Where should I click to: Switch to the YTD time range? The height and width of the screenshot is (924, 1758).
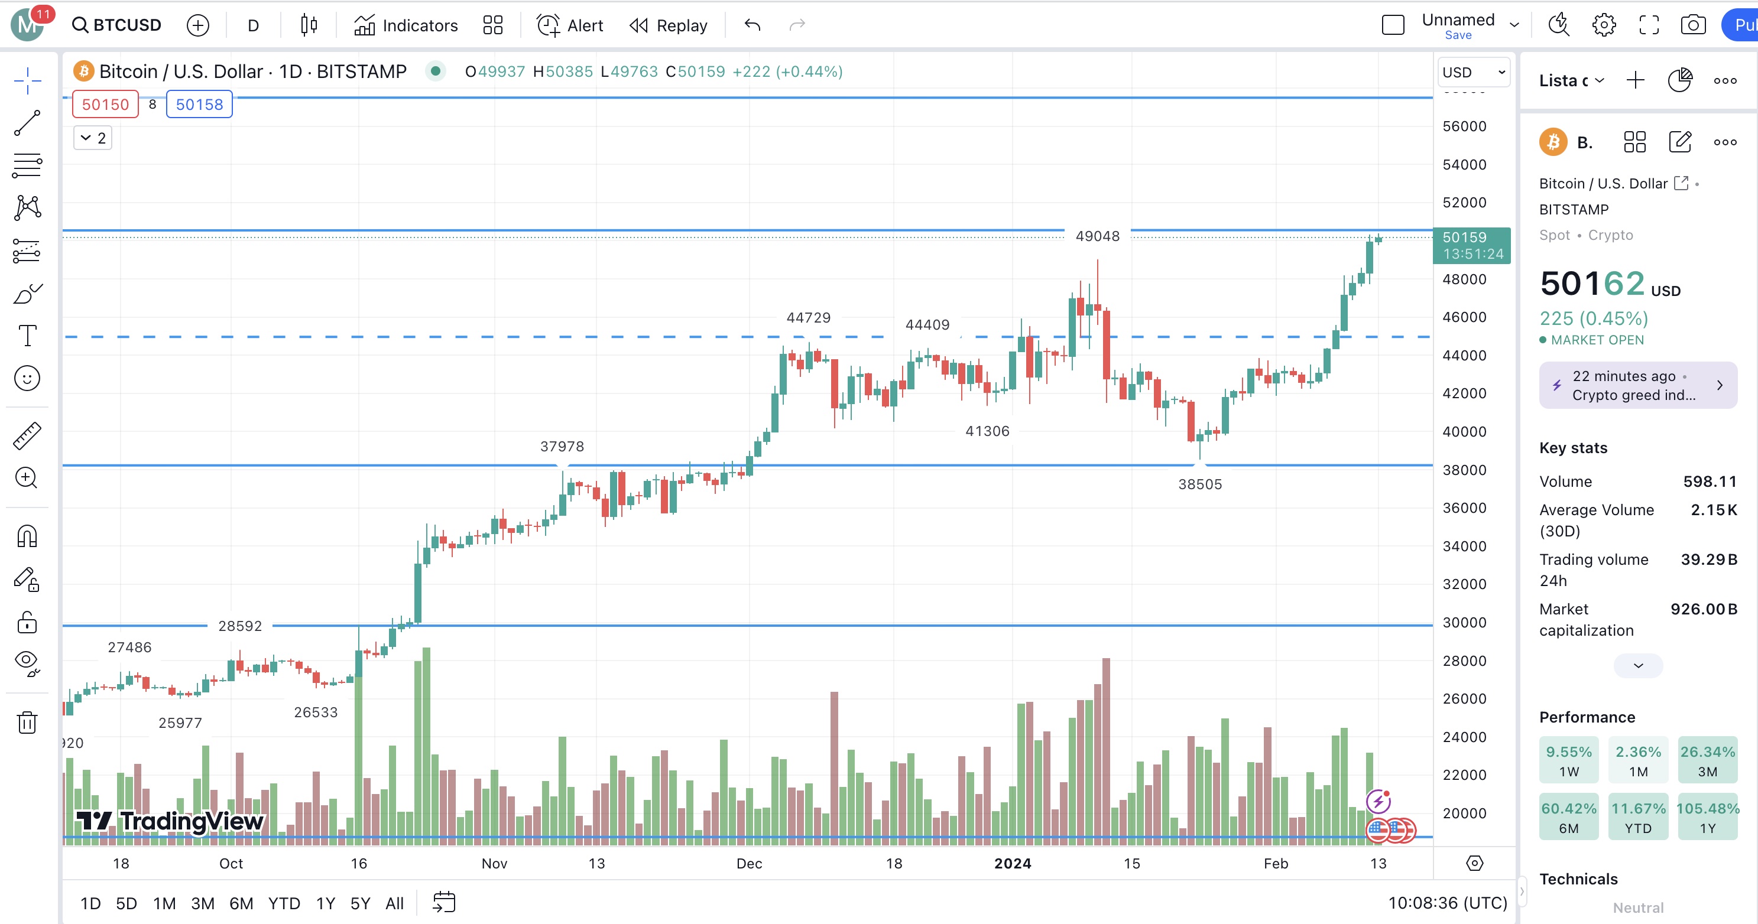[284, 903]
